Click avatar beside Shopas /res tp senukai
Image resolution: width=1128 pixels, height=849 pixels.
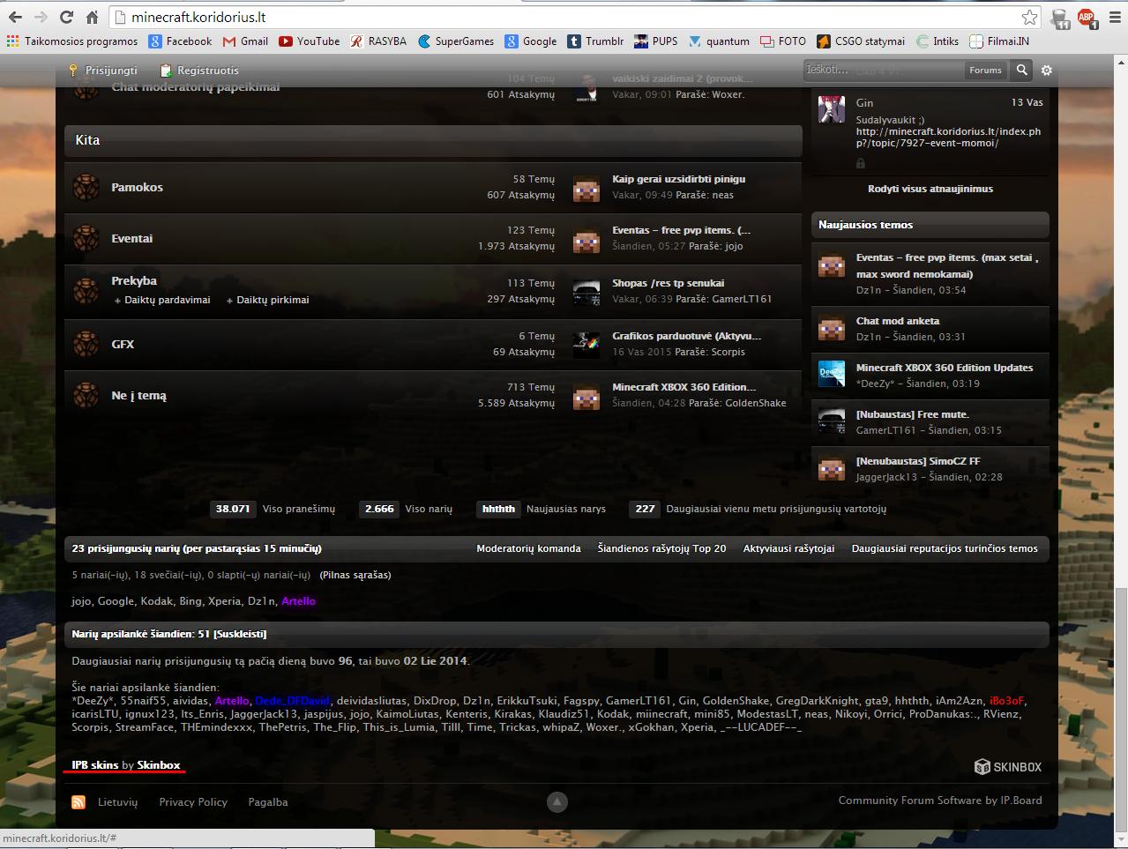click(586, 291)
